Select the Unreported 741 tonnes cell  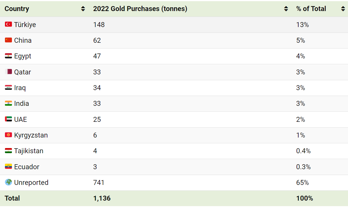tap(99, 183)
